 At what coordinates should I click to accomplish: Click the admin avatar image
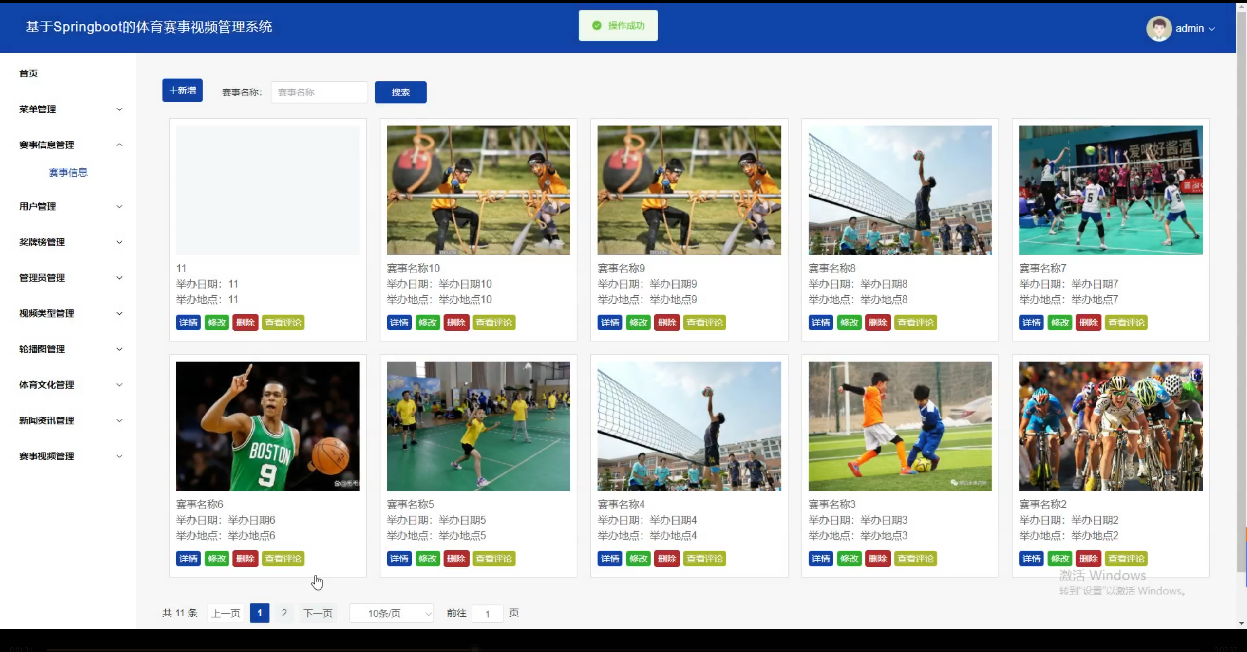click(x=1158, y=28)
